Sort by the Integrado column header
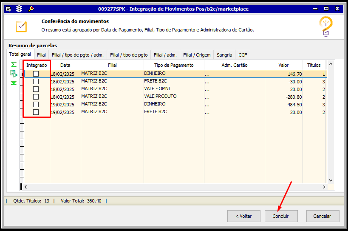The width and height of the screenshot is (348, 231). coord(37,65)
